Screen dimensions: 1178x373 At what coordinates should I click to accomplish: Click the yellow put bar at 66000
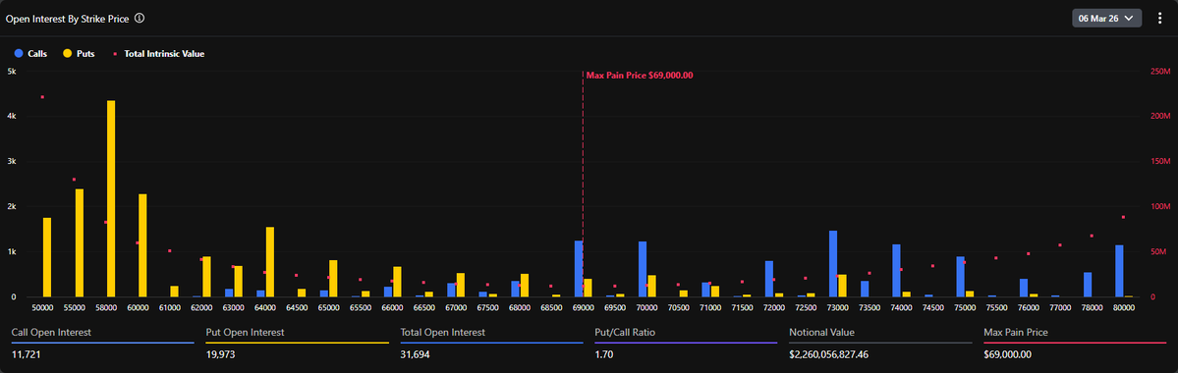[398, 282]
